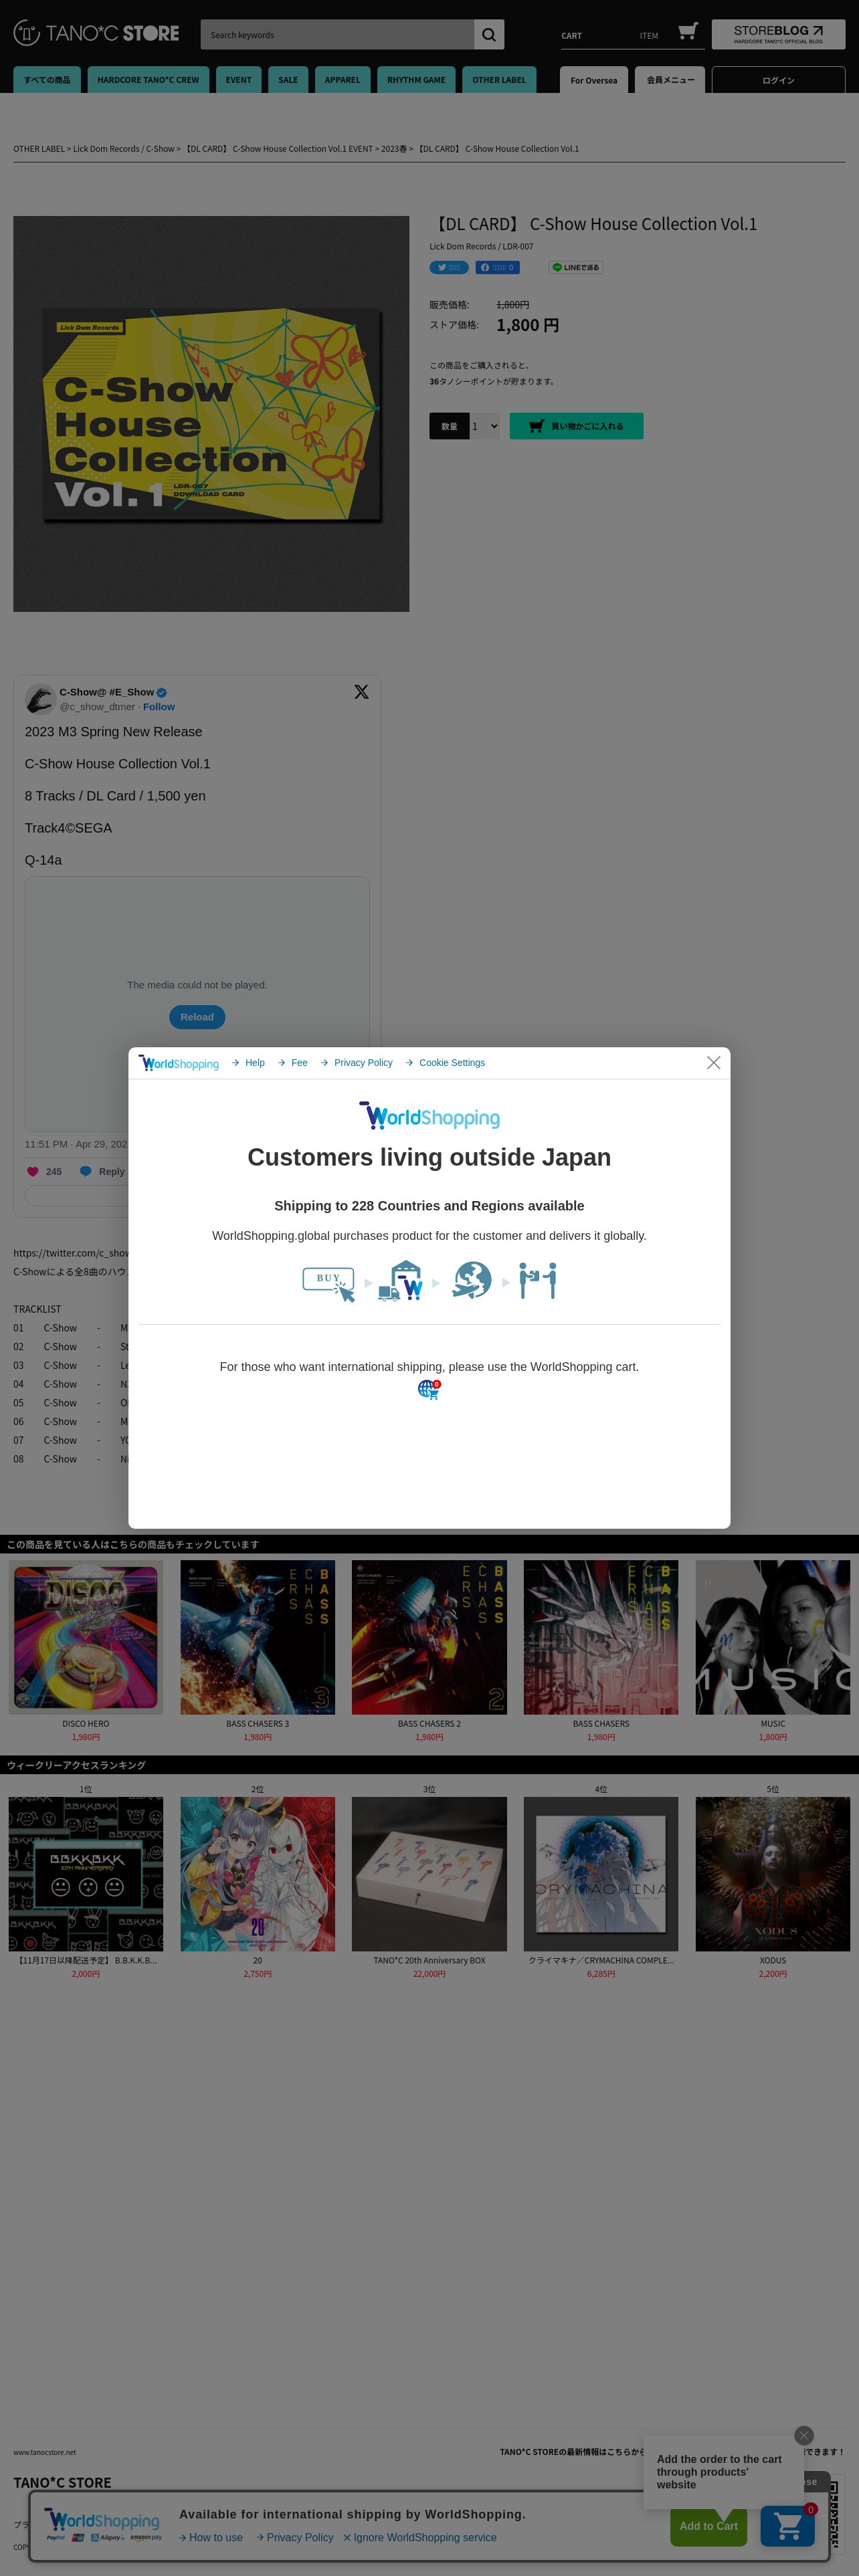859x2576 pixels.
Task: Click Follow in the embedded tweet
Action: click(159, 707)
